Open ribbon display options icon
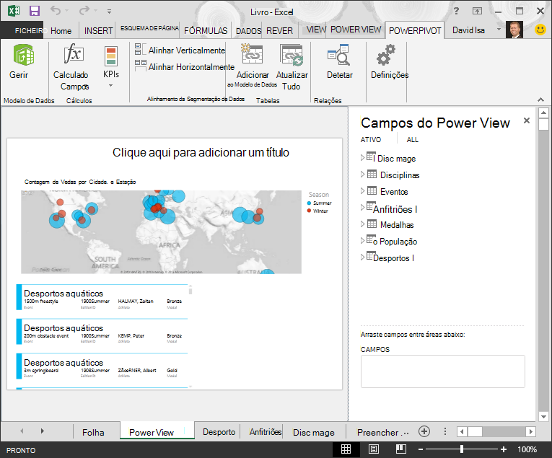The height and width of the screenshot is (458, 552). click(477, 11)
